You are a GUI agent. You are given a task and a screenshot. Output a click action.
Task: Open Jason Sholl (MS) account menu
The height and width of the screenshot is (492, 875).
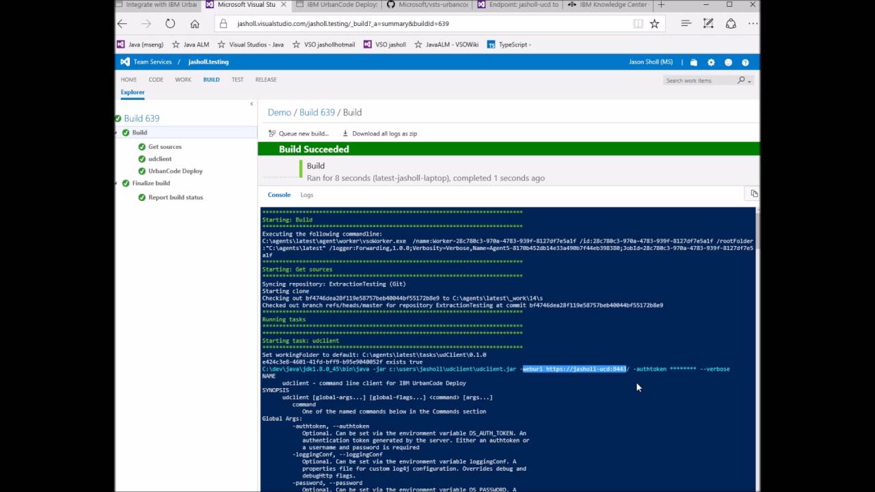tap(651, 62)
